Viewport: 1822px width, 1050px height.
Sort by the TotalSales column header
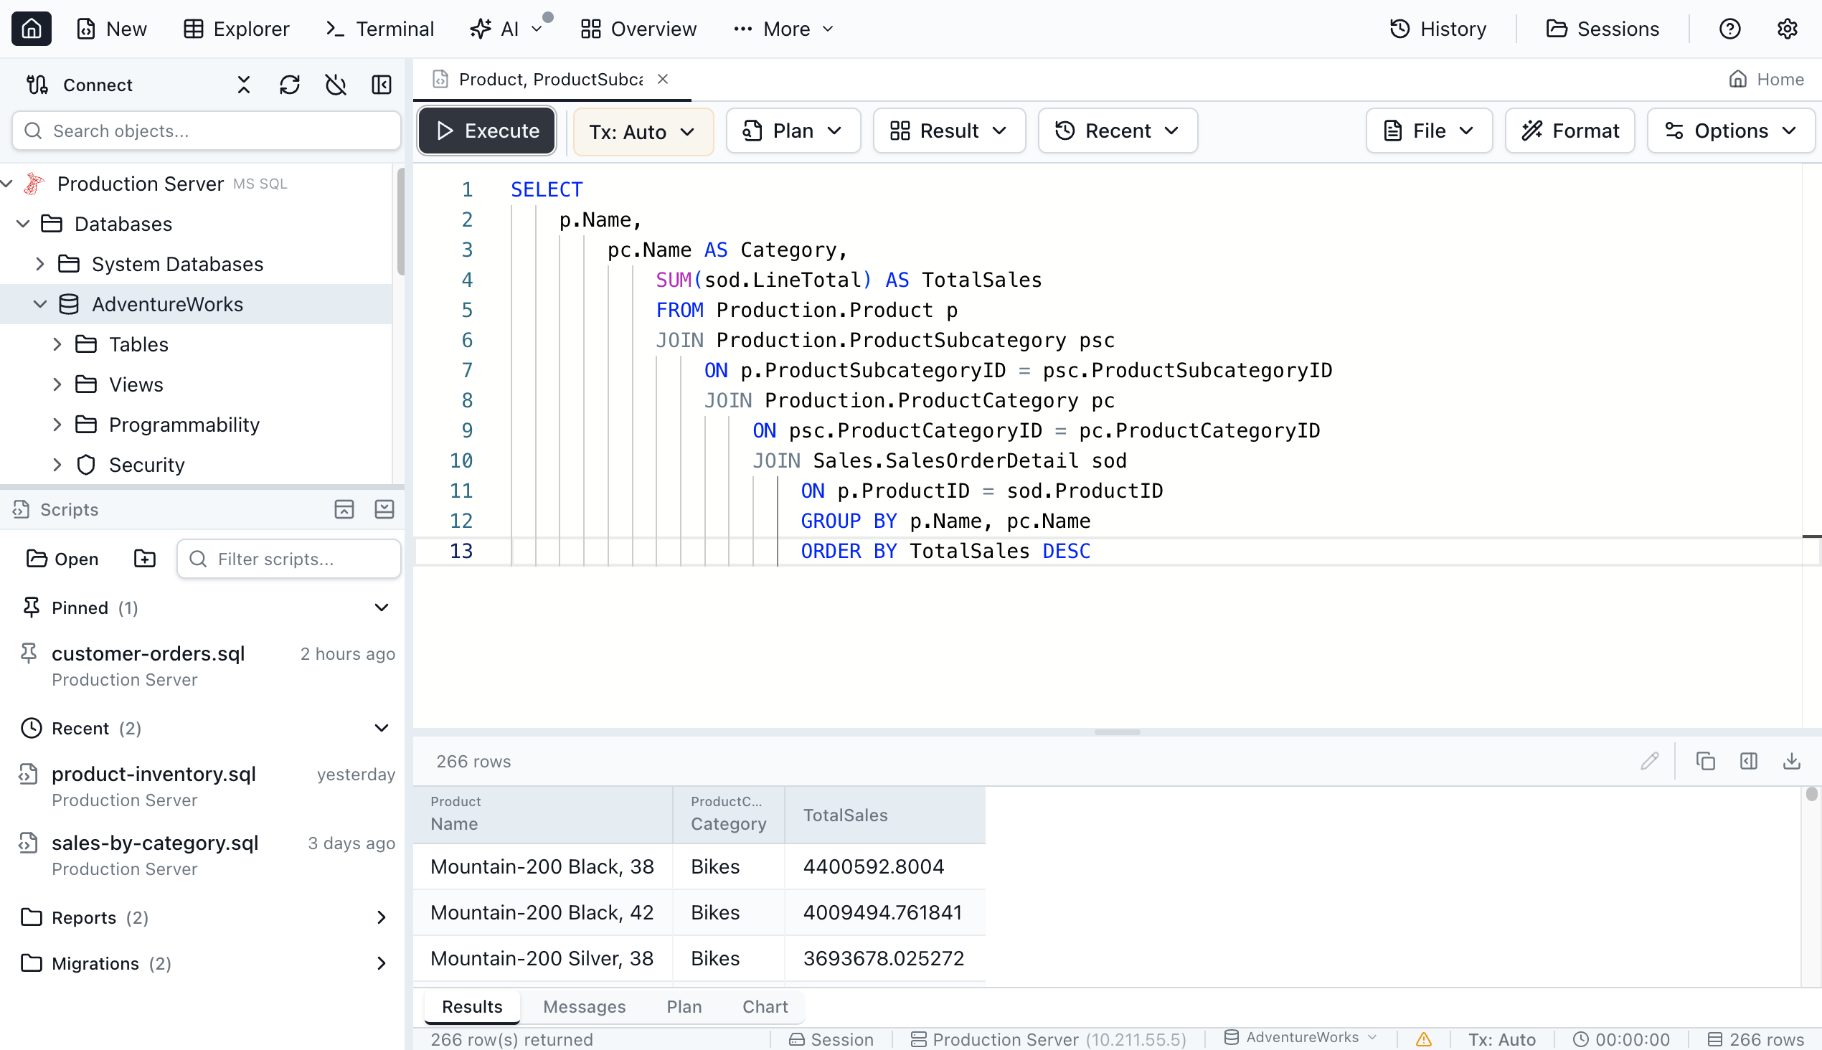885,815
